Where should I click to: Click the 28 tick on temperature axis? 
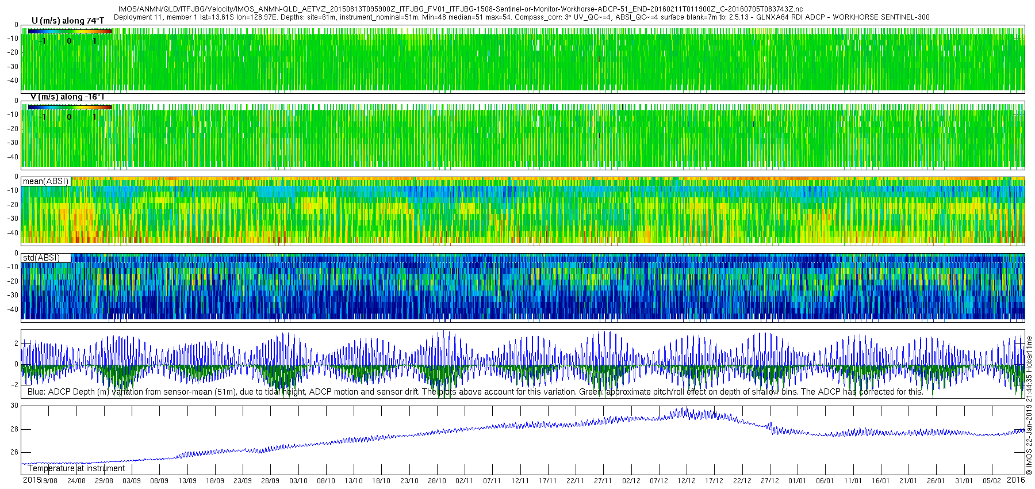pyautogui.click(x=14, y=429)
